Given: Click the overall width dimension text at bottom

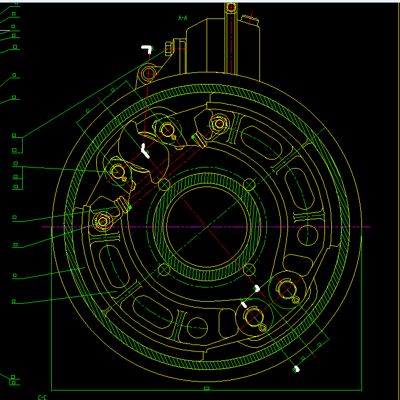Looking at the screenshot, I should coord(207,388).
